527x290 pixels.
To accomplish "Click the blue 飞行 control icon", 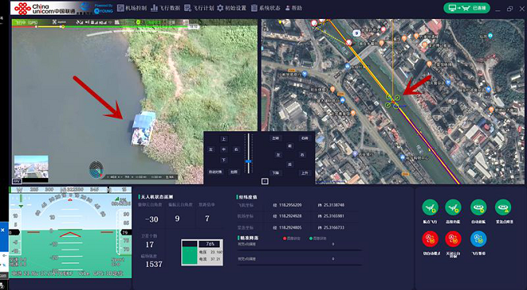I will coord(478,239).
